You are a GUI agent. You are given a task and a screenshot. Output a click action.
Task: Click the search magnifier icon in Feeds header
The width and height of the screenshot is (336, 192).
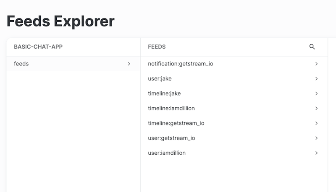(x=312, y=47)
